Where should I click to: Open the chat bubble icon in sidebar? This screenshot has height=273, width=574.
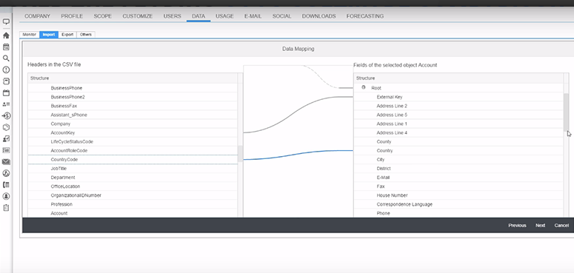pyautogui.click(x=6, y=22)
